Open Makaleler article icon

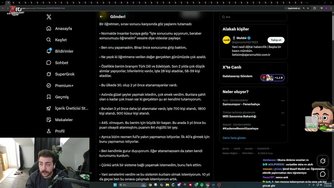49,120
